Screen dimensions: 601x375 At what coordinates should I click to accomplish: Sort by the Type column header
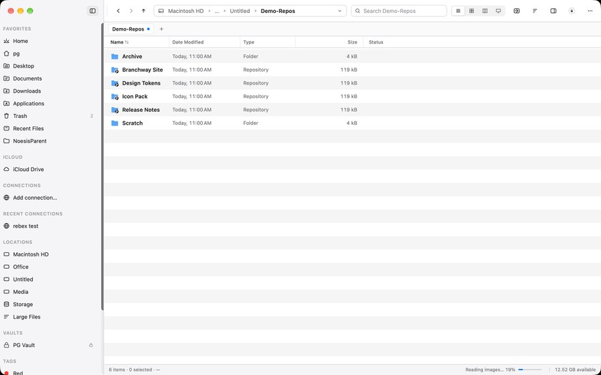(x=268, y=42)
